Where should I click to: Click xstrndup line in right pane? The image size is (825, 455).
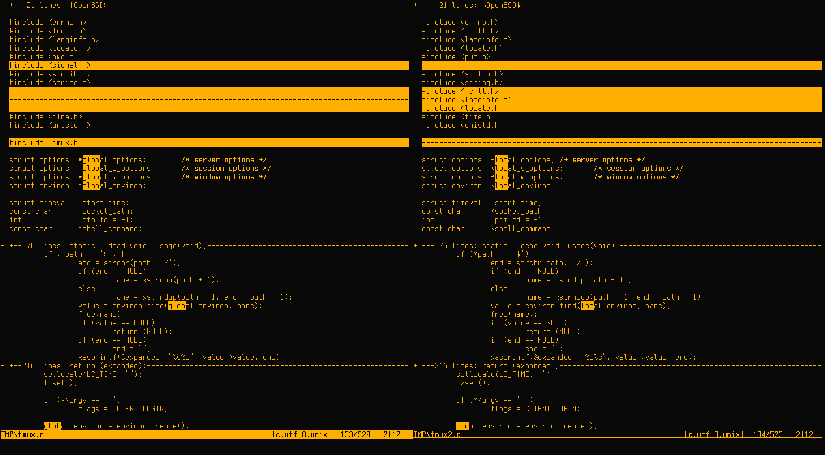(615, 297)
